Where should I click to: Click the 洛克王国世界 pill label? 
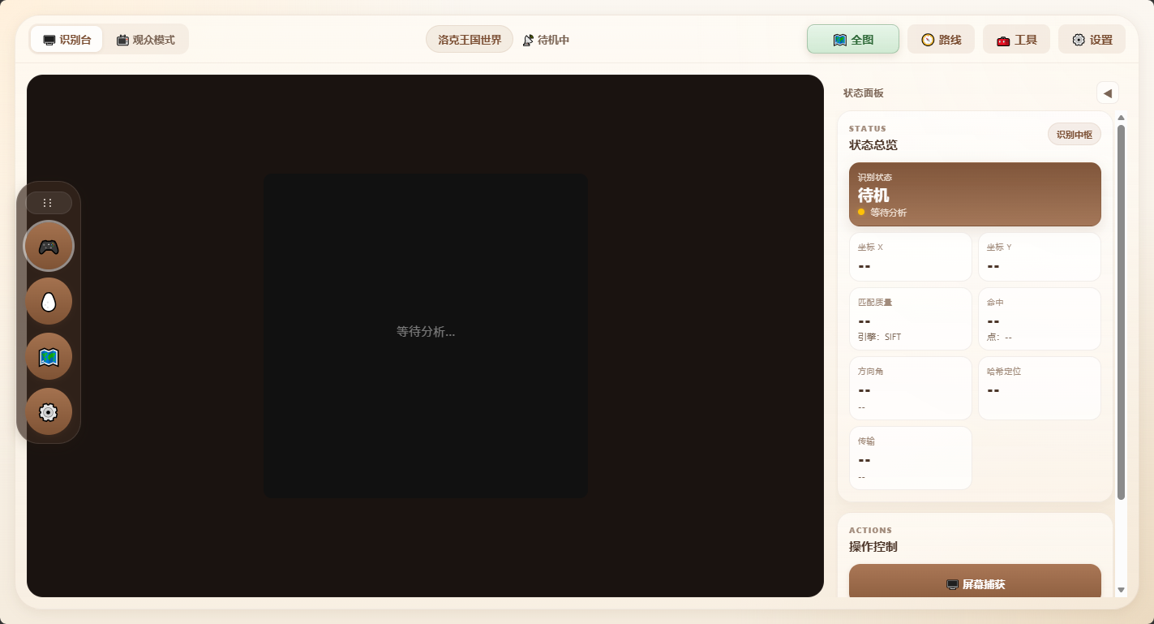pyautogui.click(x=470, y=39)
